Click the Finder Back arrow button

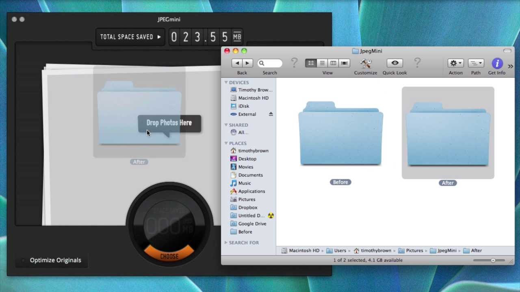pos(237,63)
